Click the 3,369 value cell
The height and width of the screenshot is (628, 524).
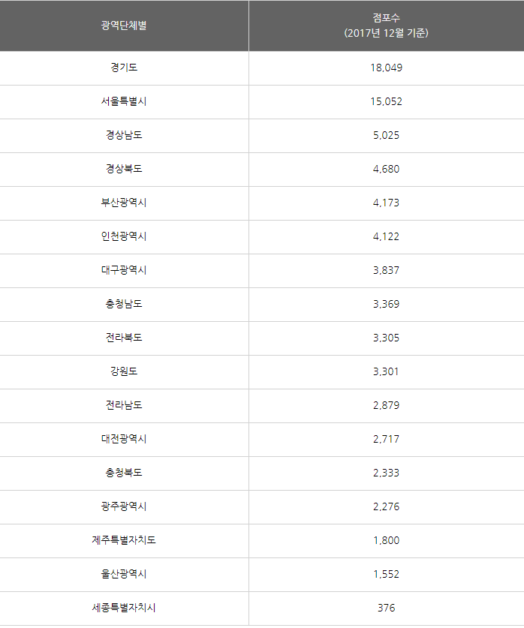coord(386,304)
